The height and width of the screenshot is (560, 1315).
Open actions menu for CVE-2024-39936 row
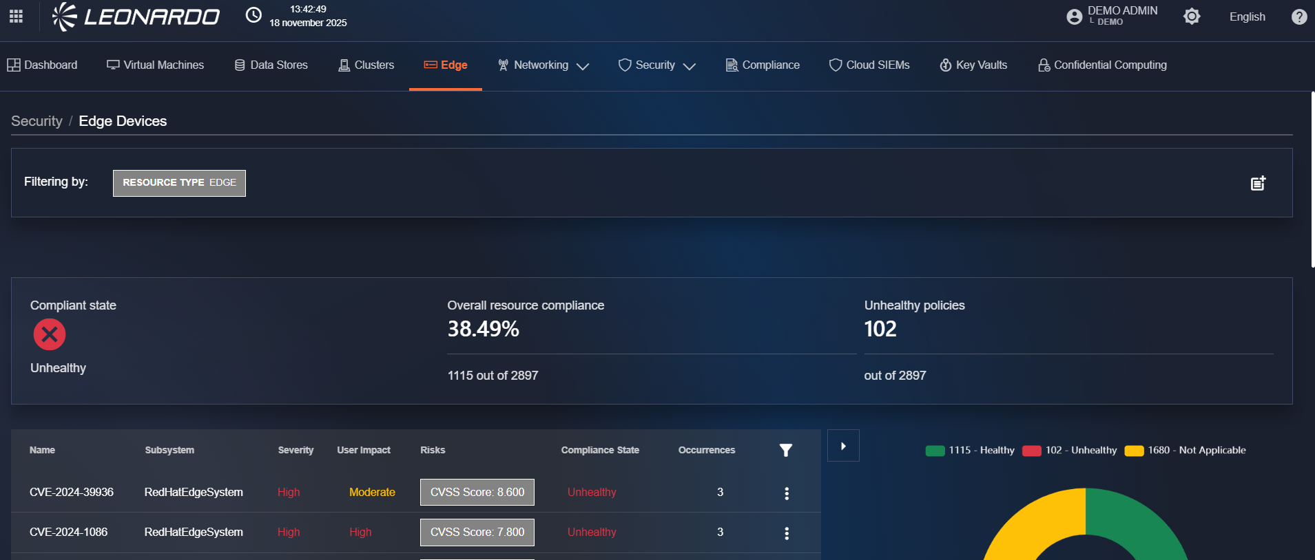pyautogui.click(x=787, y=493)
